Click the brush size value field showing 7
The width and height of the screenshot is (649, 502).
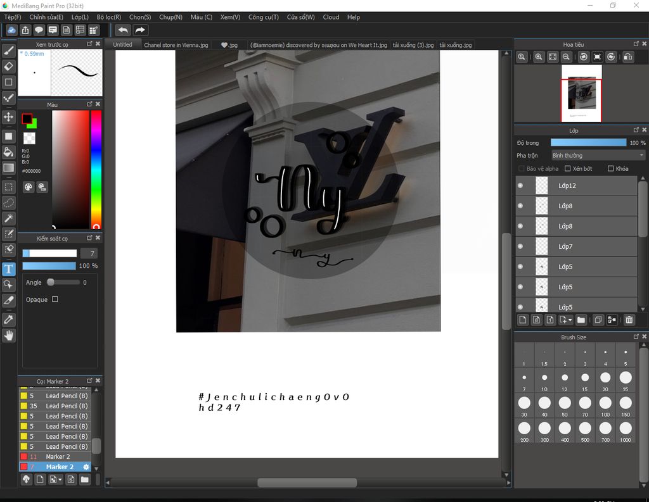[89, 253]
